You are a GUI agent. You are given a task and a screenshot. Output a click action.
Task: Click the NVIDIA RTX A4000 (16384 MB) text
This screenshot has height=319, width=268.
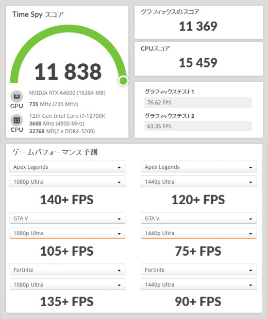point(67,93)
